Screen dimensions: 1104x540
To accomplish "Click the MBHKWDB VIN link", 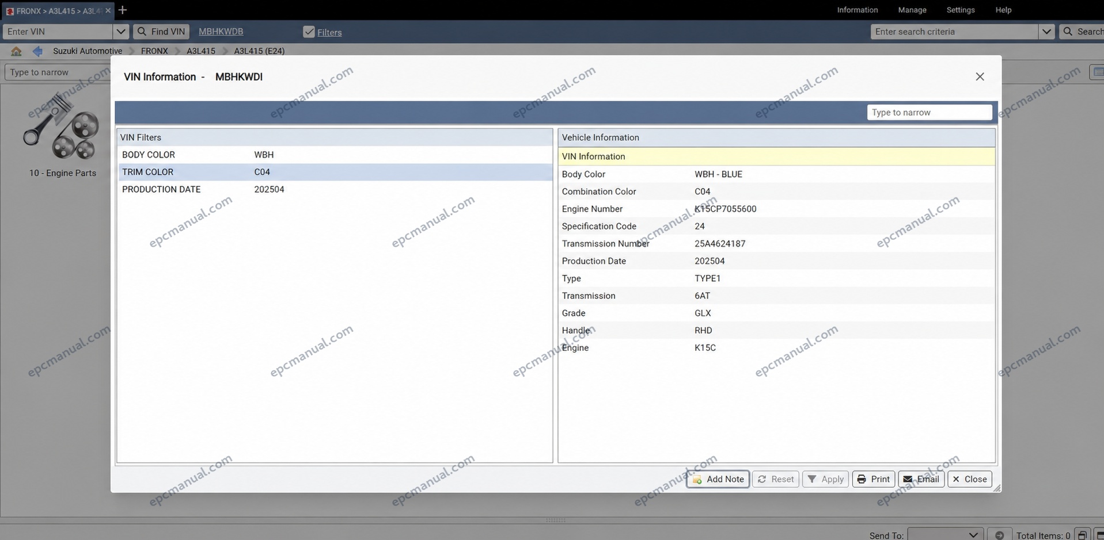I will [x=221, y=32].
